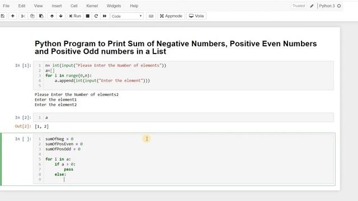Click the empty 'In [ ]:' prompt of the active cell
Screen dimensions: 358x201
click(23, 139)
